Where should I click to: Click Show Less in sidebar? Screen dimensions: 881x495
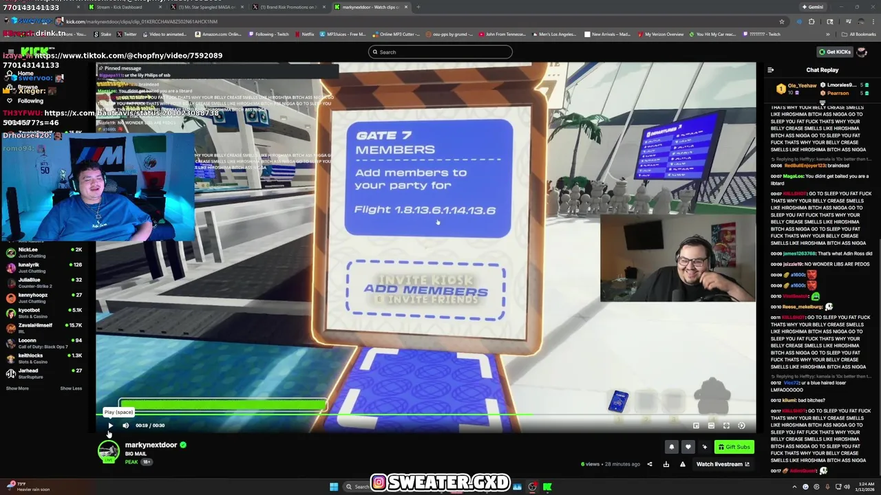(x=71, y=388)
